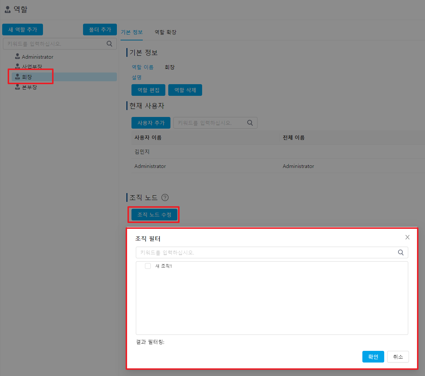Image resolution: width=425 pixels, height=376 pixels.
Task: Click the 역할 편집 button
Action: (x=148, y=90)
